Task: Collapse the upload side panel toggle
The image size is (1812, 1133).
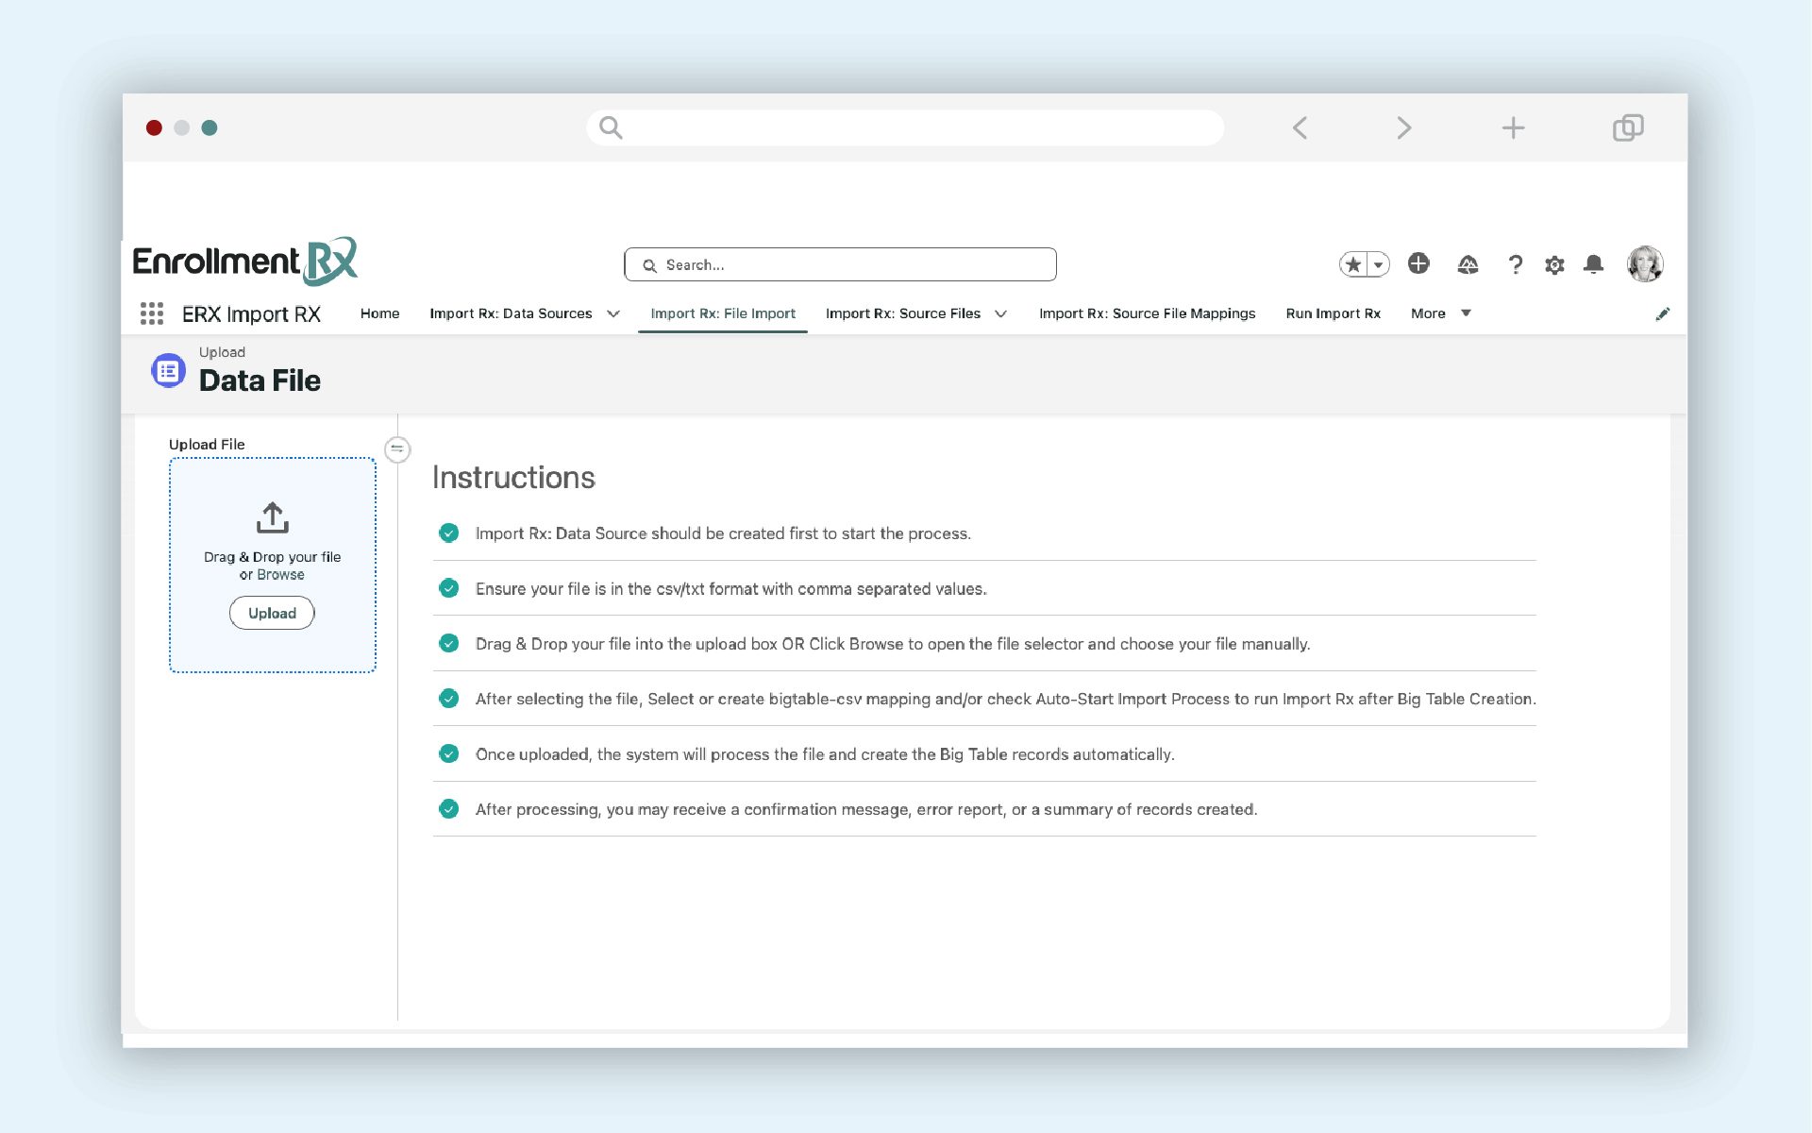Action: click(397, 449)
